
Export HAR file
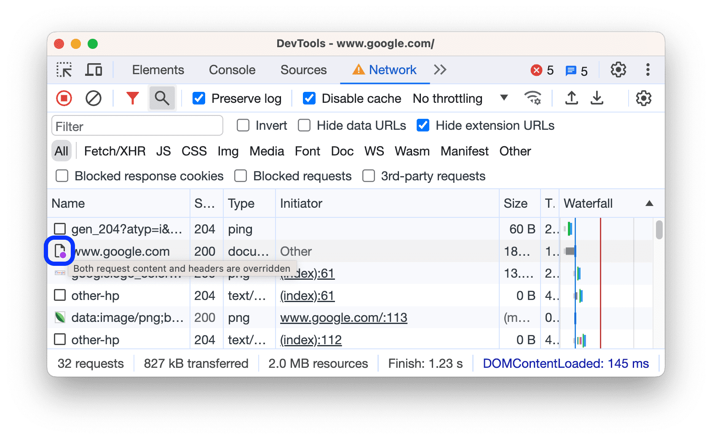597,98
